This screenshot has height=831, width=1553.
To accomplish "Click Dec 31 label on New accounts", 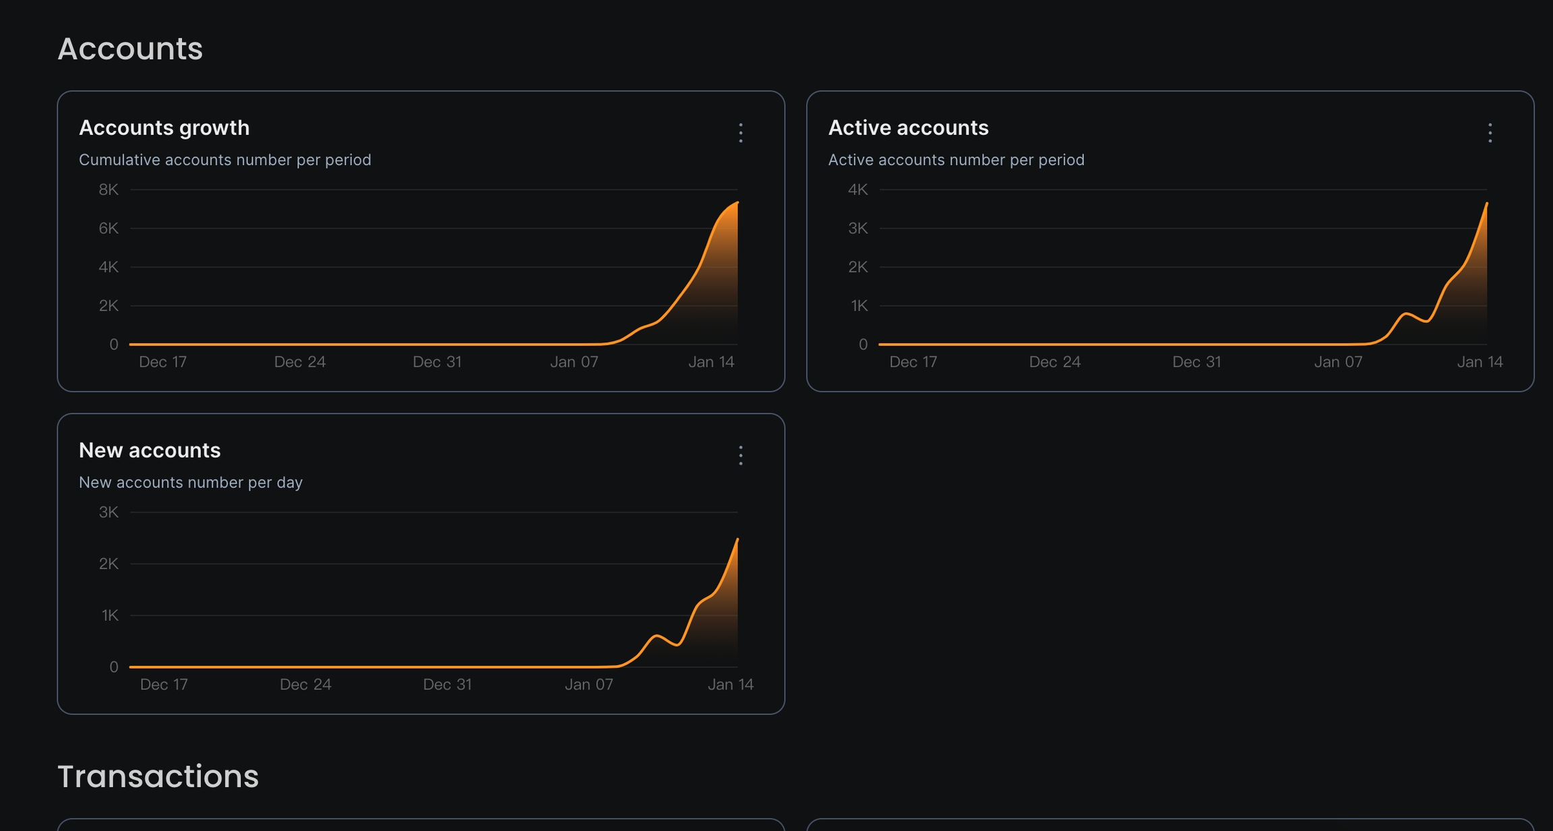I will pos(447,685).
